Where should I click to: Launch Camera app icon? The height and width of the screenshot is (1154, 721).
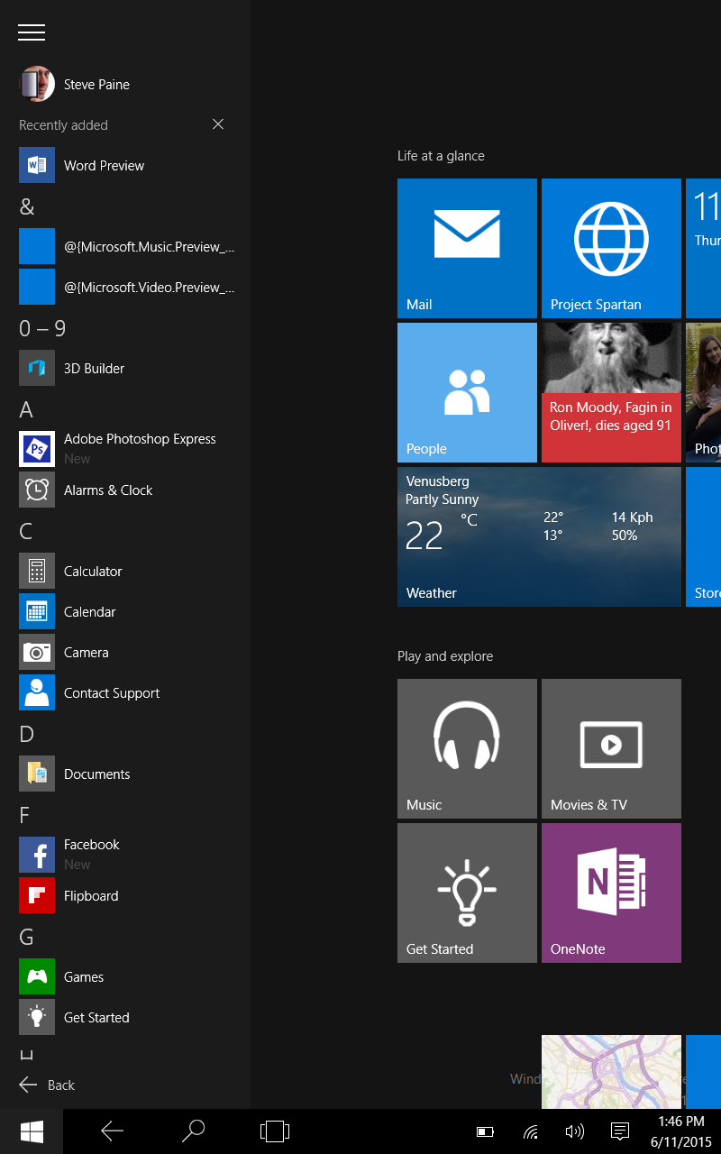37,652
